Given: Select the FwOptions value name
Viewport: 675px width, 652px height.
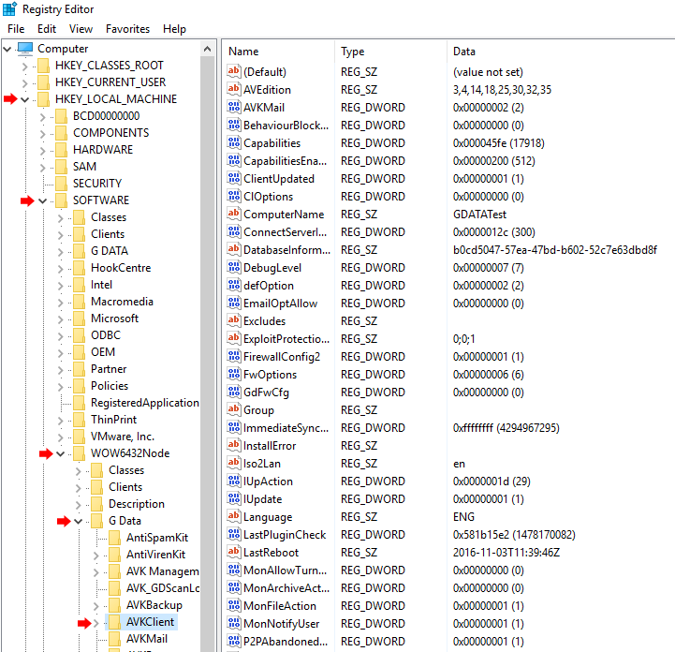Looking at the screenshot, I should tap(270, 375).
